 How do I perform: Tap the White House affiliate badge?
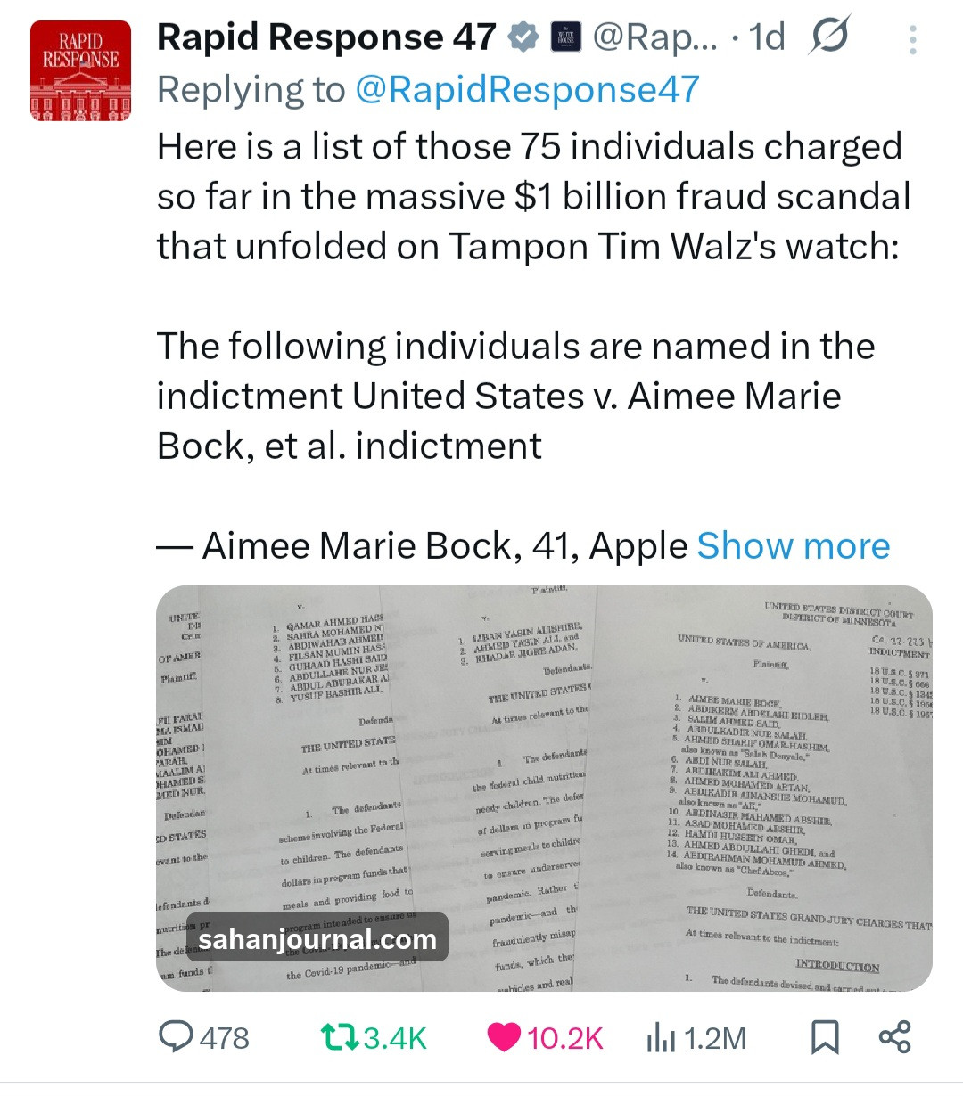[x=565, y=37]
